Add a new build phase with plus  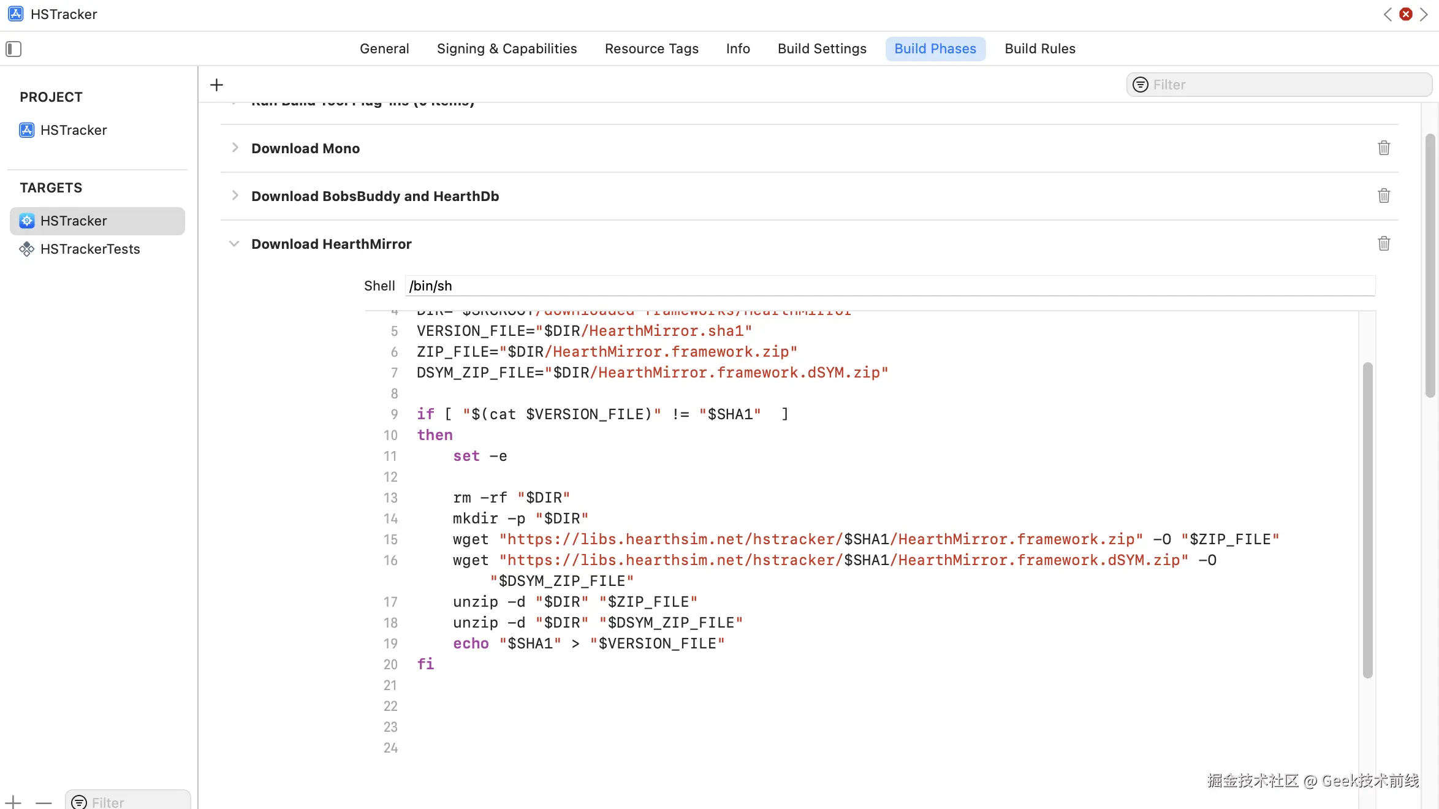coord(216,85)
